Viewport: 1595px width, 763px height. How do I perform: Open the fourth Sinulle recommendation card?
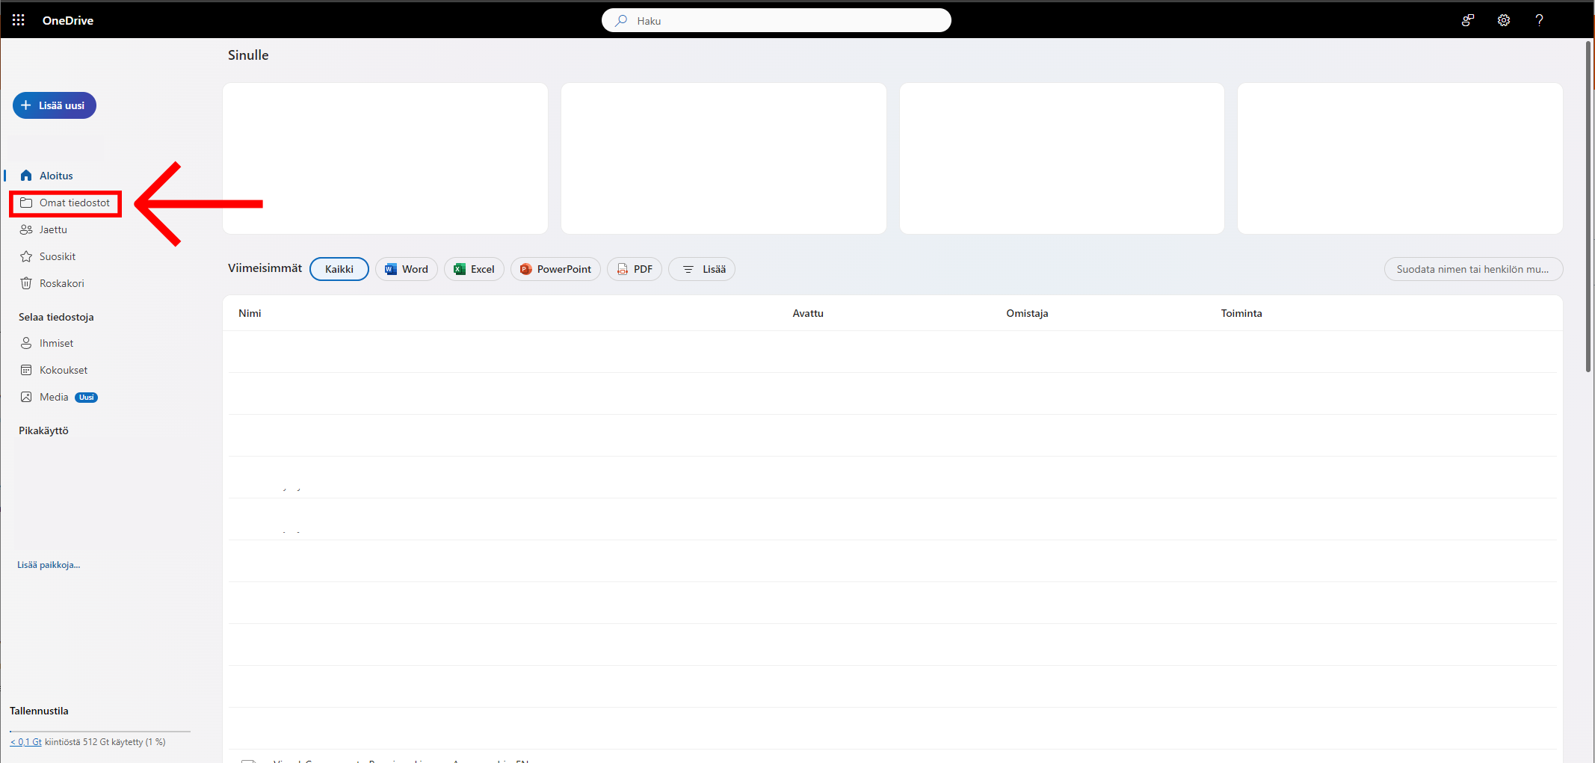1400,158
